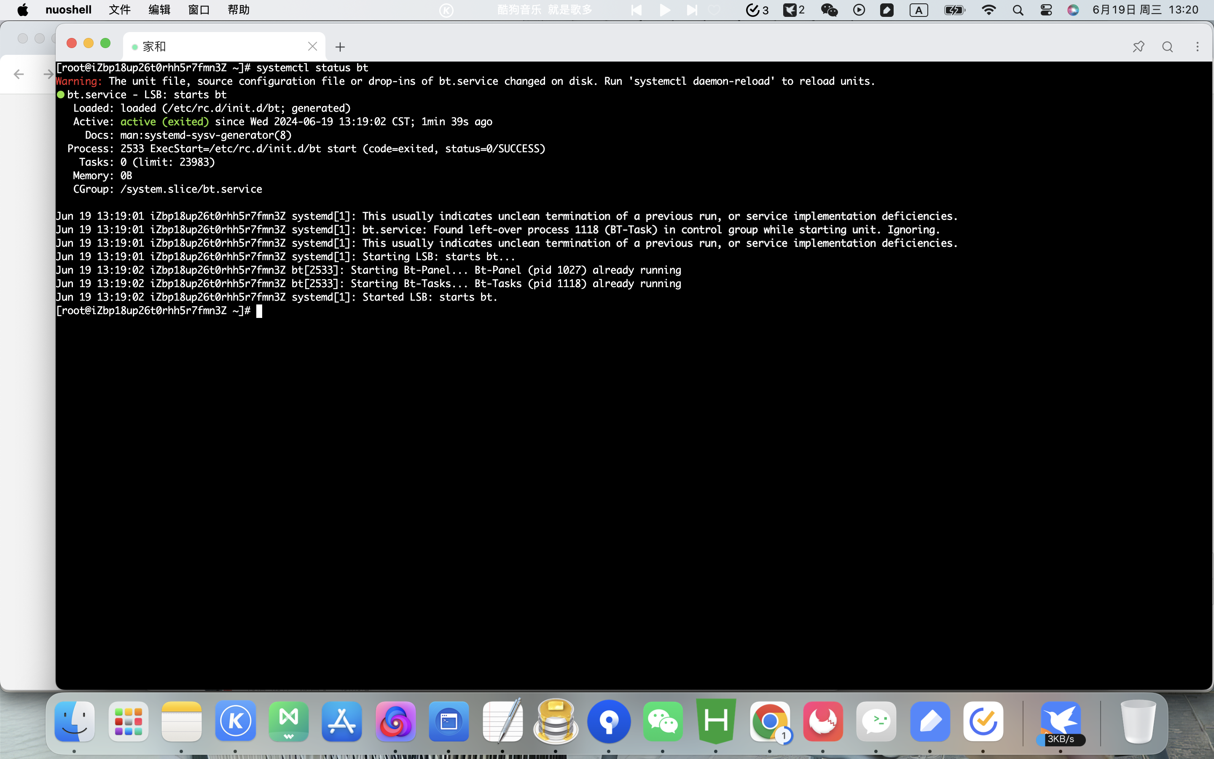This screenshot has width=1214, height=759.
Task: Pin the nuoshell window
Action: click(1138, 47)
